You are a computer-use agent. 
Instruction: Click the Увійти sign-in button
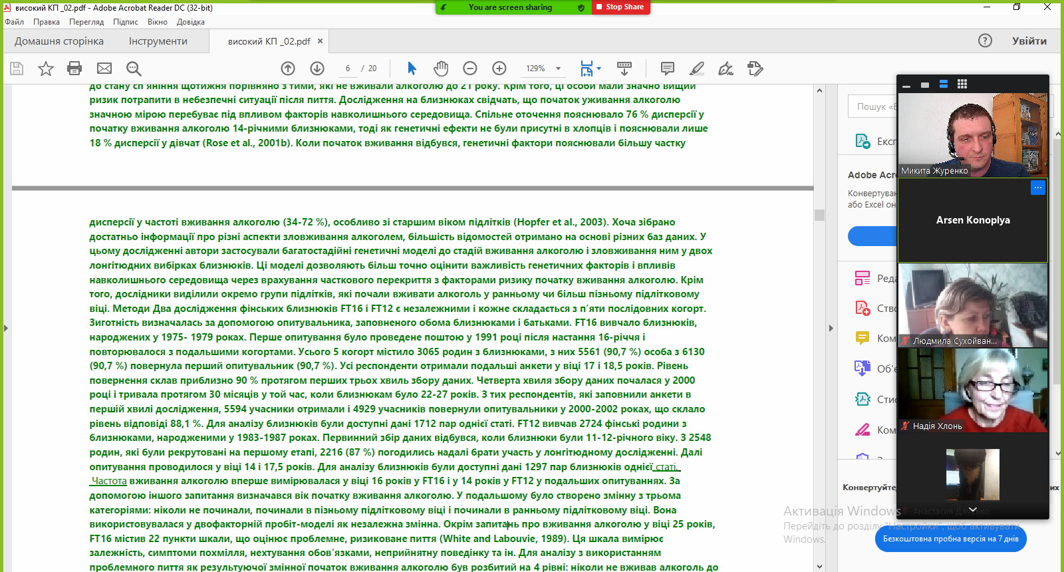[x=1029, y=41]
